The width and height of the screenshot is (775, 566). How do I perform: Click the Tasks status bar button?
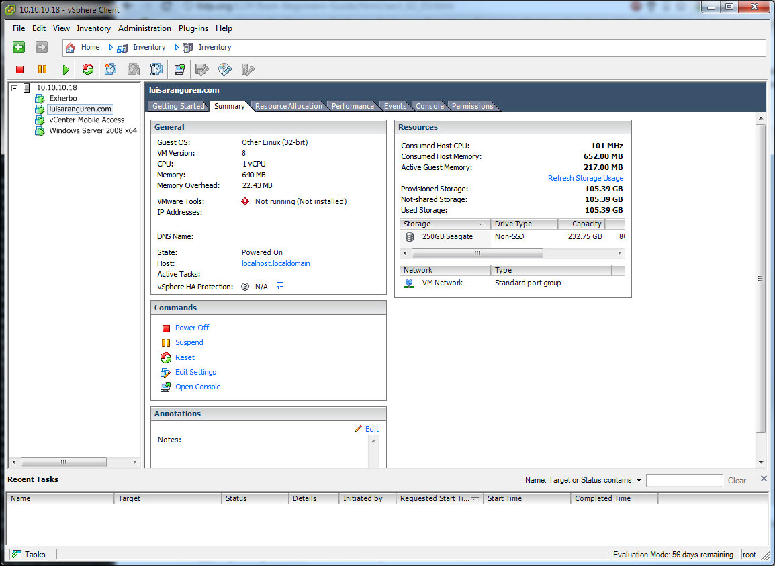pos(29,554)
